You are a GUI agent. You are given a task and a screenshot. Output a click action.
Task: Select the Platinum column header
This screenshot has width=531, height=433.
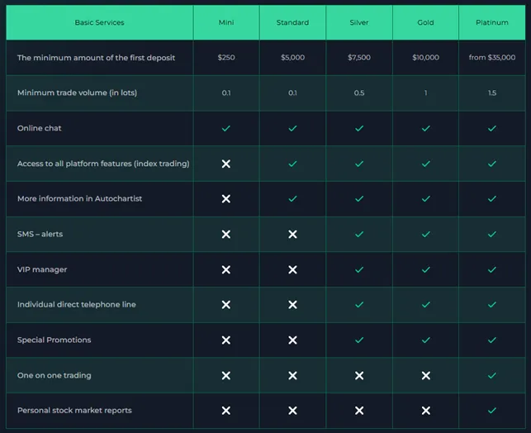(492, 22)
